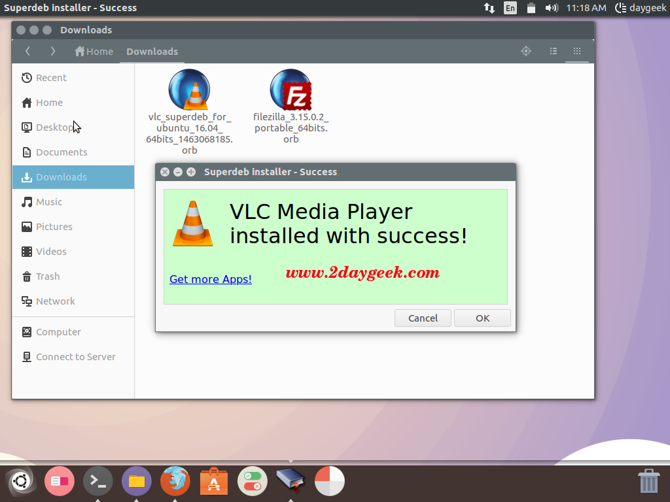Switch to list view in file manager
The height and width of the screenshot is (502, 670).
[554, 51]
